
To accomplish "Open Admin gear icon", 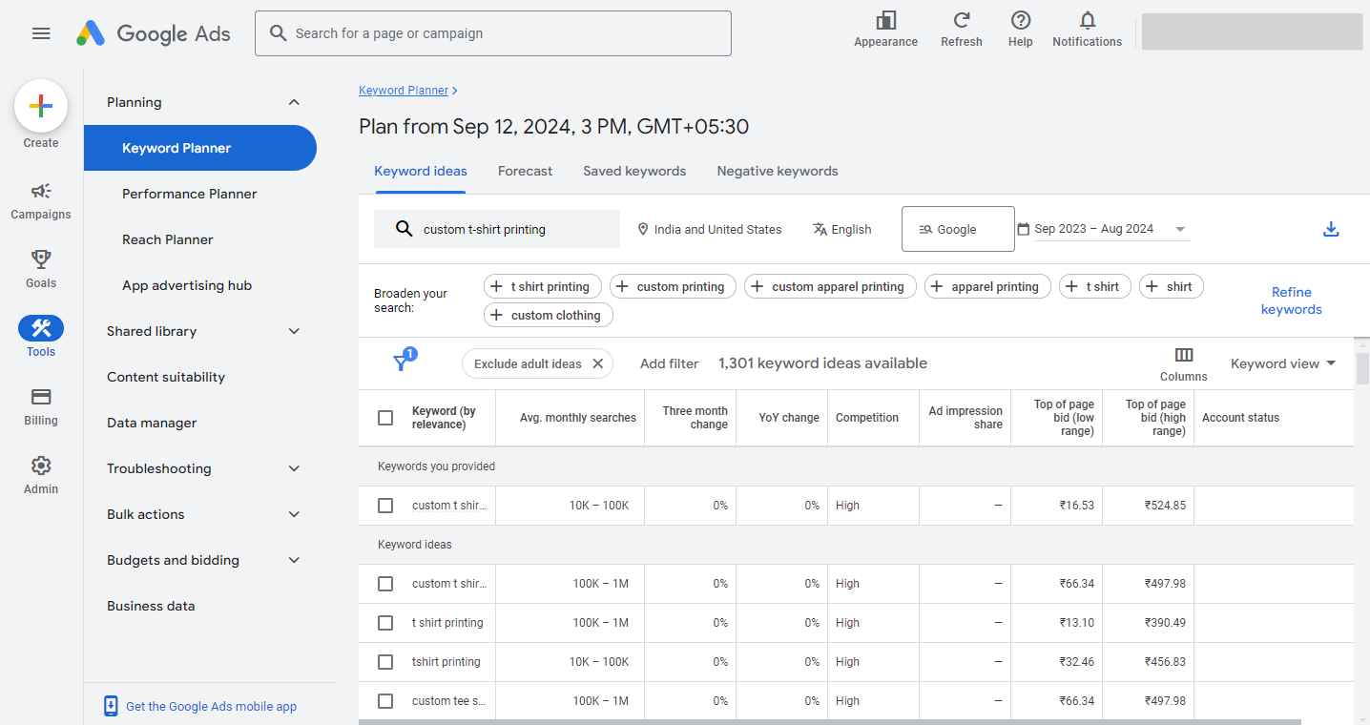I will click(41, 466).
